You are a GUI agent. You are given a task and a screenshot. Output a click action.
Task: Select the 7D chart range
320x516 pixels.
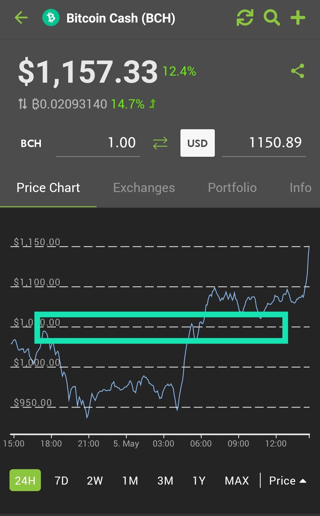click(61, 480)
